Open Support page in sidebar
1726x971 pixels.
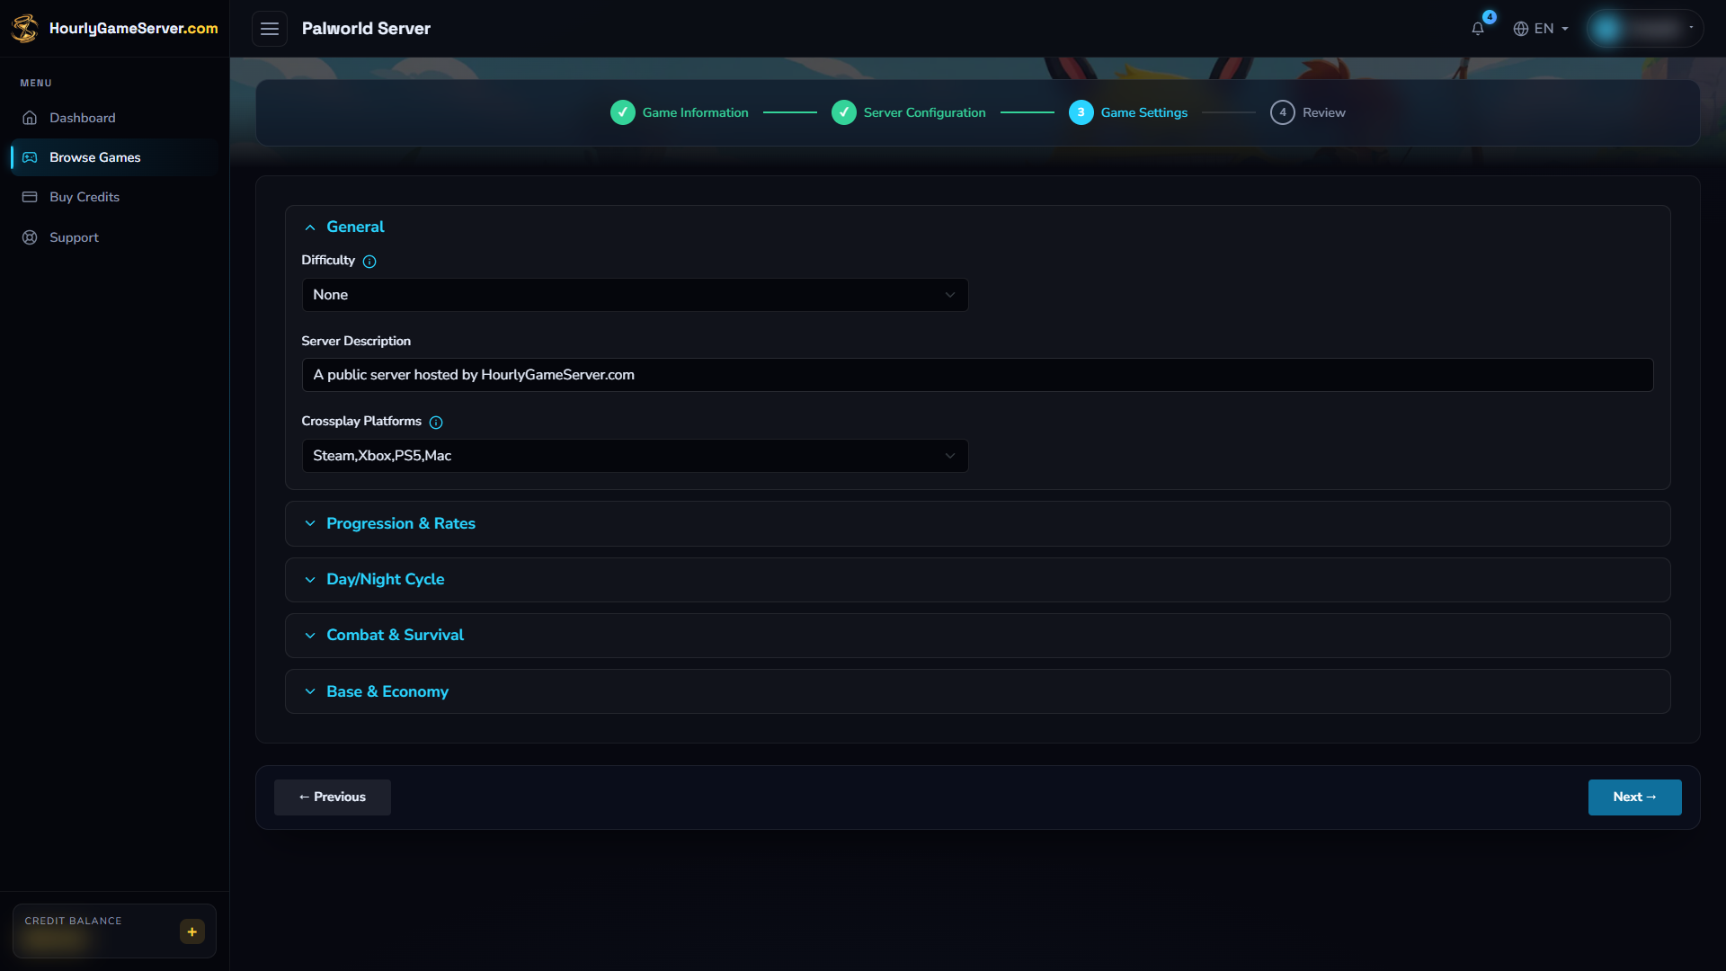click(114, 237)
